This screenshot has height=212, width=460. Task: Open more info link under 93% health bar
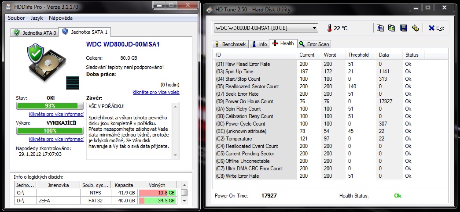click(x=56, y=114)
